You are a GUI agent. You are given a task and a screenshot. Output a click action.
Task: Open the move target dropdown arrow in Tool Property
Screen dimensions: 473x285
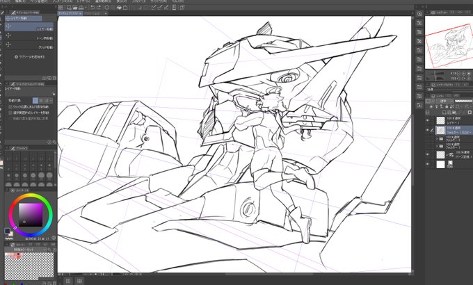click(x=51, y=100)
